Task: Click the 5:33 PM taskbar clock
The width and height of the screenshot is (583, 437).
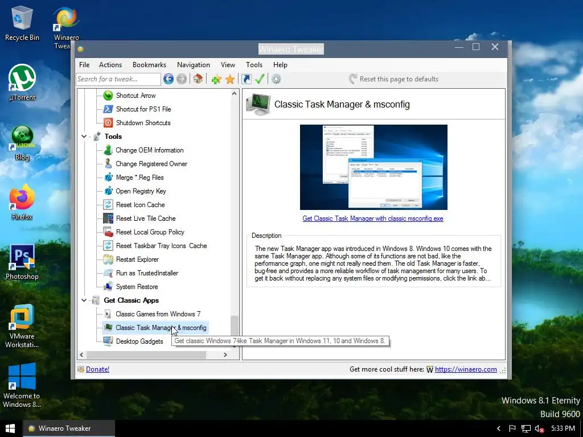Action: tap(563, 428)
